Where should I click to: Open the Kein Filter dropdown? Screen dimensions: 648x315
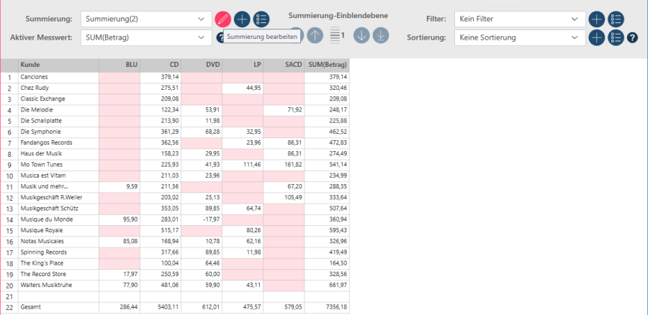coord(574,19)
